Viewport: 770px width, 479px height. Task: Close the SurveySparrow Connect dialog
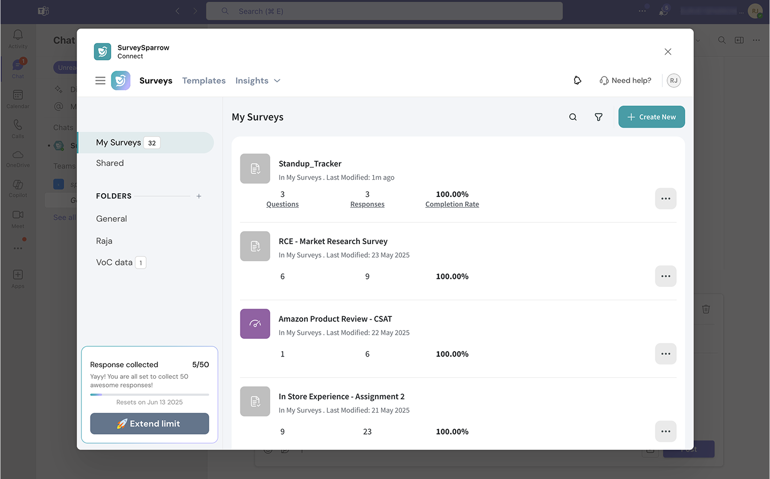[668, 52]
